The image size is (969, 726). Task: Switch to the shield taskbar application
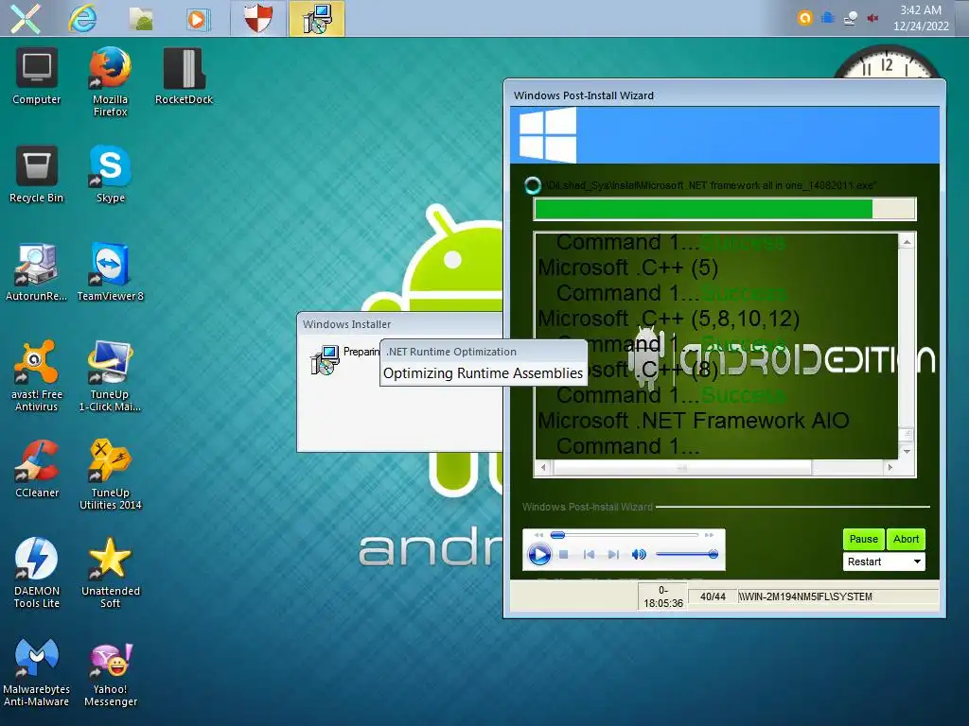pos(257,18)
